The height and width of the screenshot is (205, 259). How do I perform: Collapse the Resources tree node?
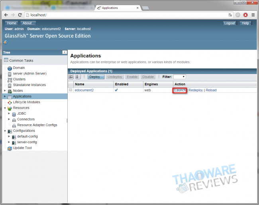(5, 108)
